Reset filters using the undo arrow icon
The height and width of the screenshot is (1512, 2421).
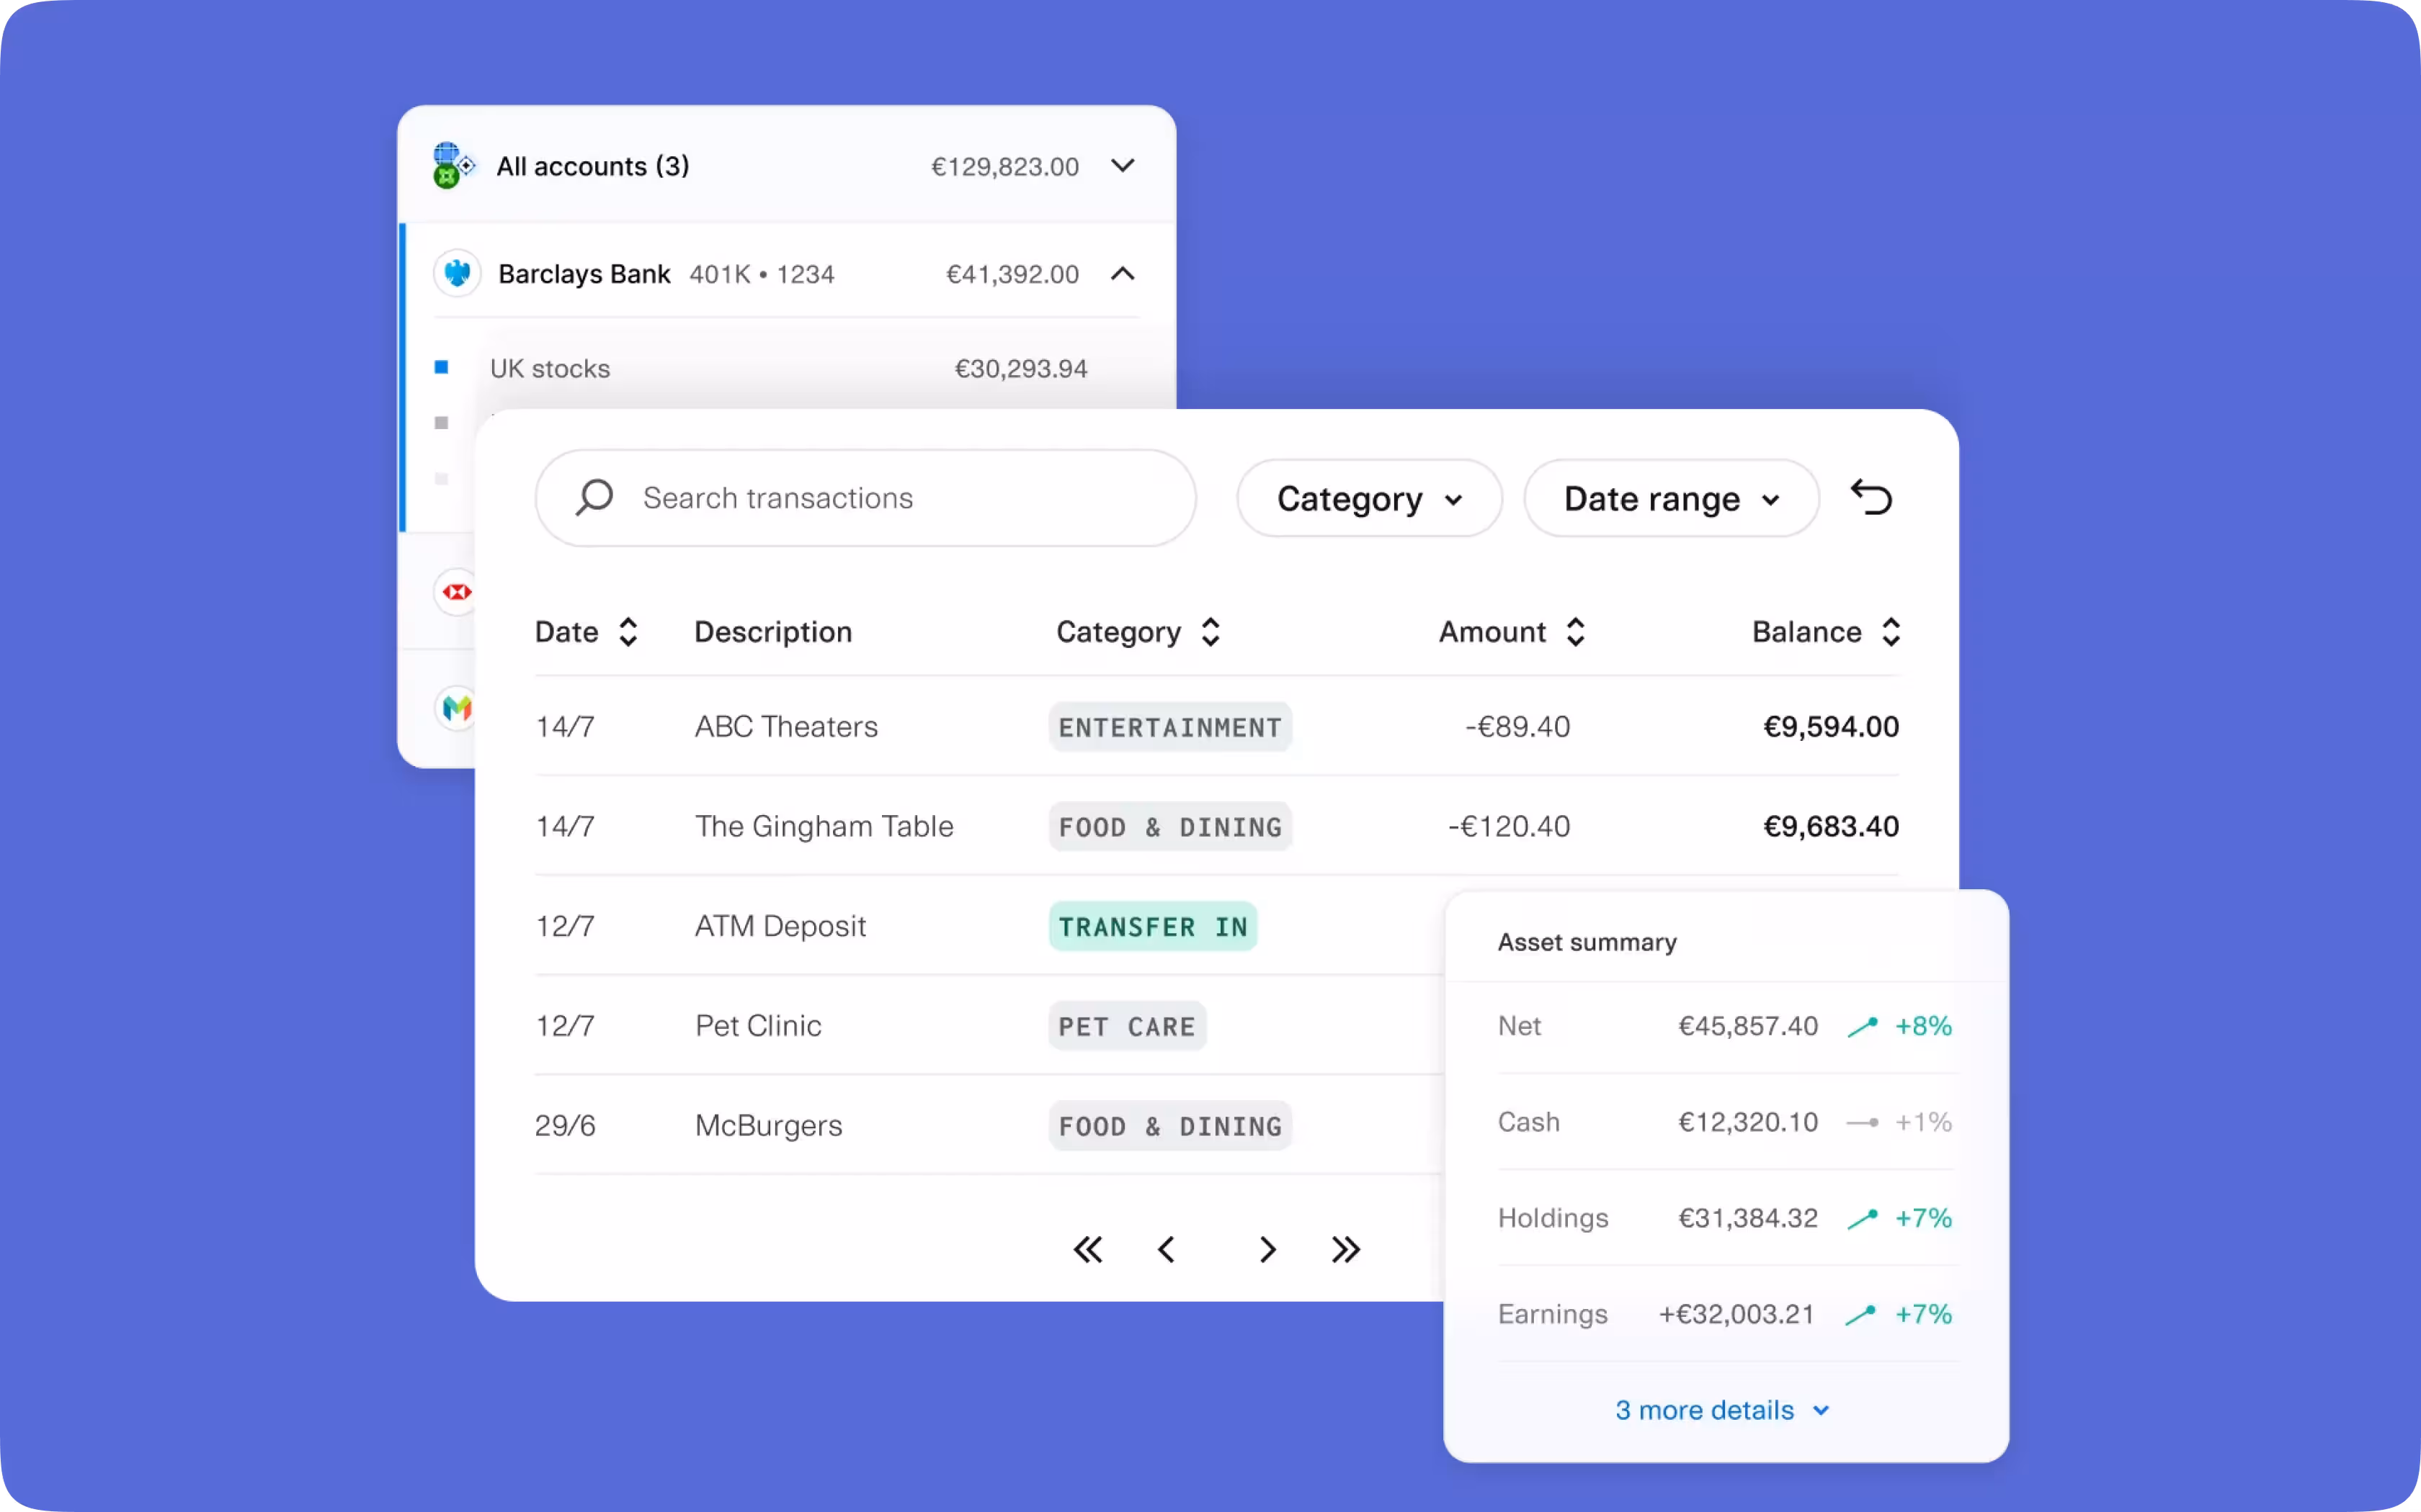click(x=1872, y=497)
